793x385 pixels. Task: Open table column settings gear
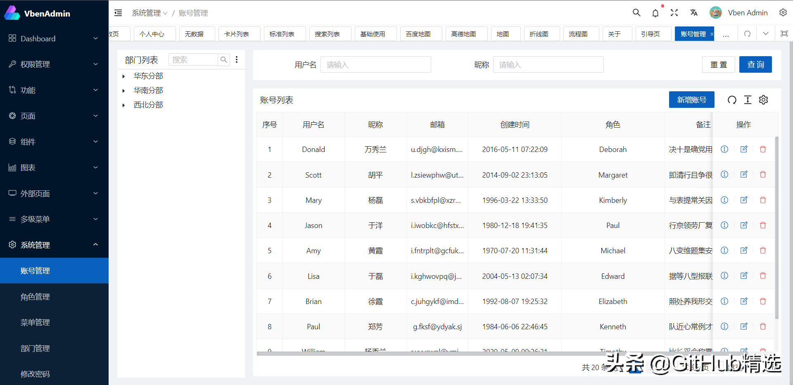(763, 100)
